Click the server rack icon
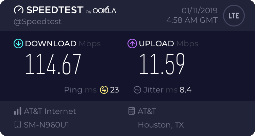 (131, 111)
